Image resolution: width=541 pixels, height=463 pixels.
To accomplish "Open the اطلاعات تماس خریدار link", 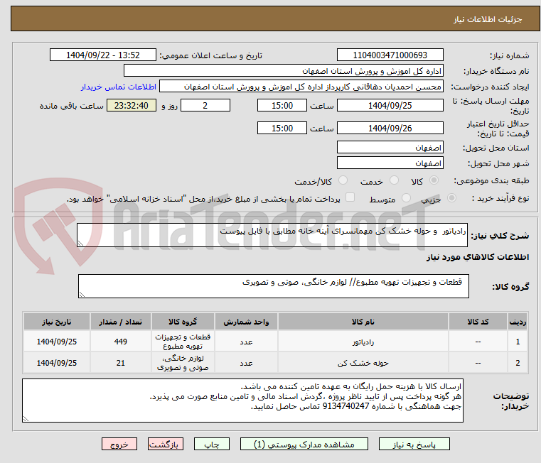I will pyautogui.click(x=119, y=87).
